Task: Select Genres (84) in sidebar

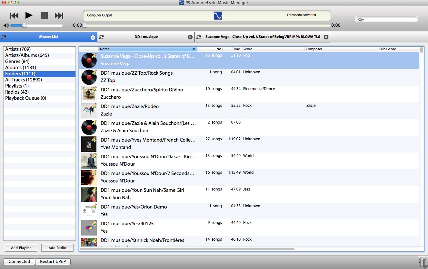Action: 39,61
